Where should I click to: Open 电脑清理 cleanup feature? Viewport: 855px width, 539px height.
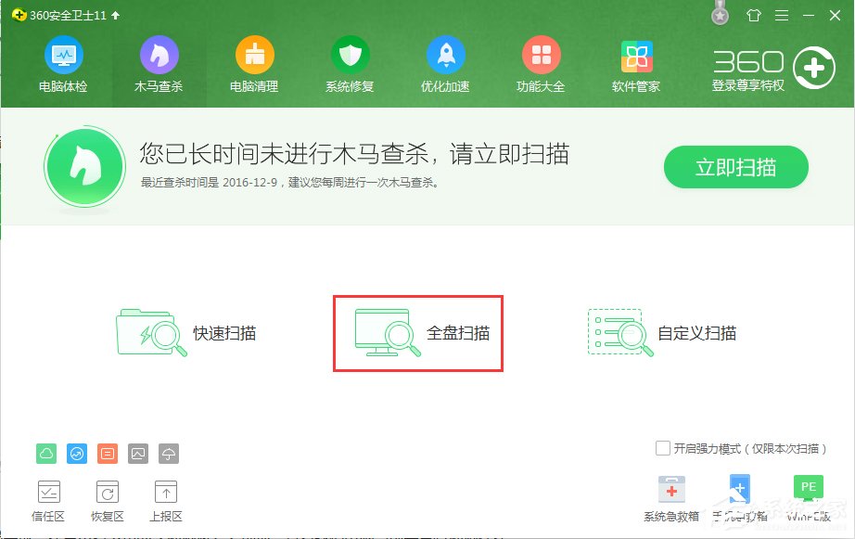tap(254, 63)
